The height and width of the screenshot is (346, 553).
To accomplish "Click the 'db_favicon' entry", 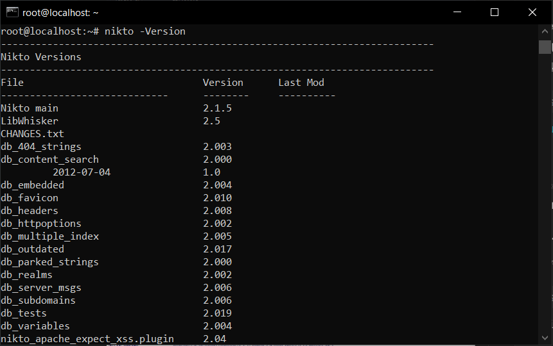I will point(30,198).
